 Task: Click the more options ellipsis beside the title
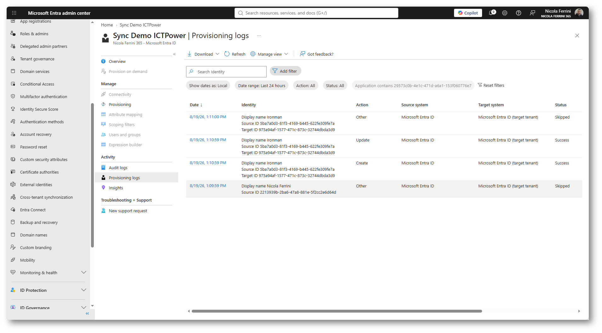click(x=259, y=36)
